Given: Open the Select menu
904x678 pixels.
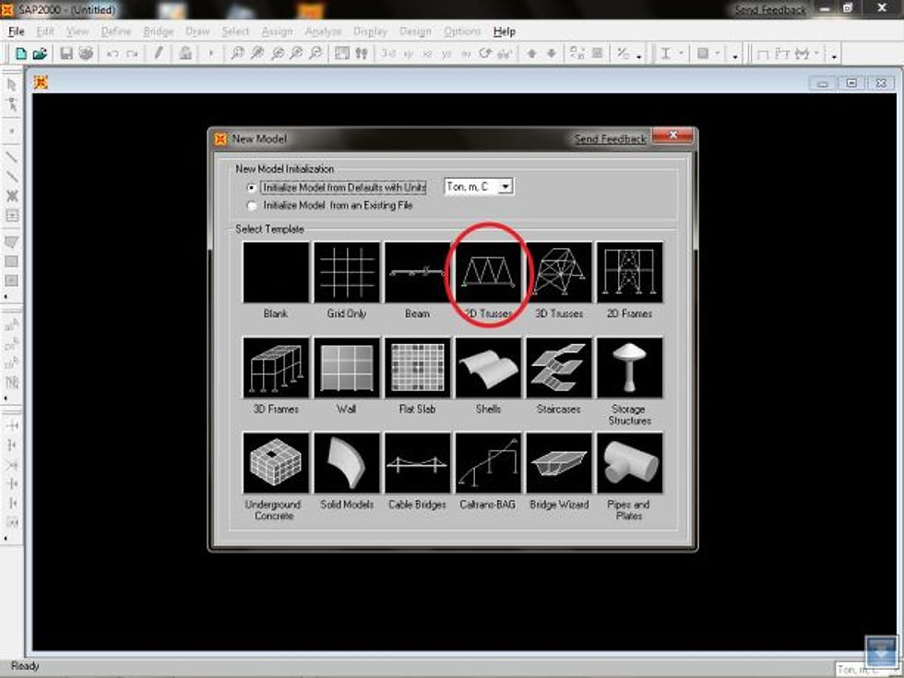Looking at the screenshot, I should [235, 31].
